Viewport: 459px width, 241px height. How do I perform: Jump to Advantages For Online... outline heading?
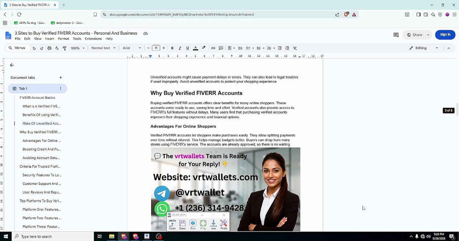pos(42,141)
